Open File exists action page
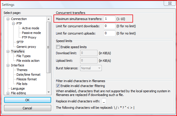The image size is (177, 116). (28, 61)
